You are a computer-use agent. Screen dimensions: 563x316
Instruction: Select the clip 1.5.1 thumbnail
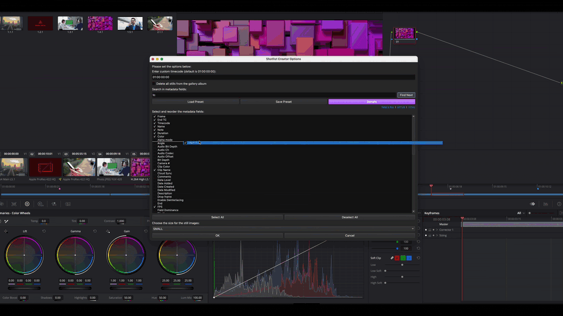click(x=130, y=23)
